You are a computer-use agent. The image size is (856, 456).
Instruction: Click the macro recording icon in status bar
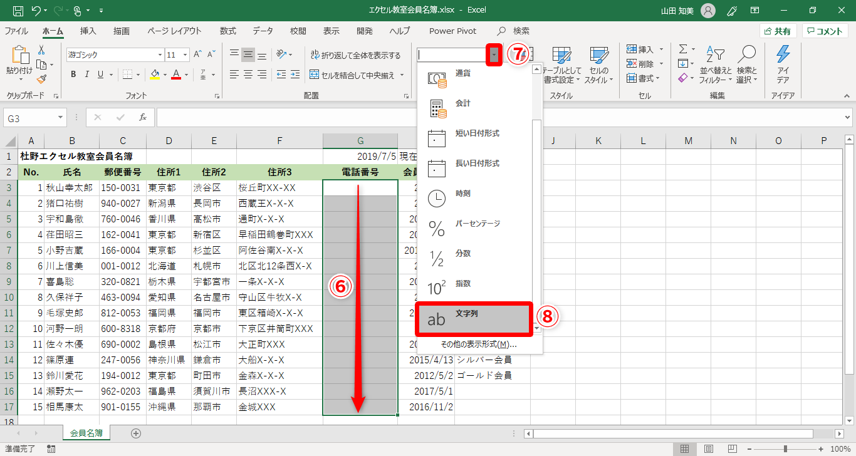coord(51,449)
